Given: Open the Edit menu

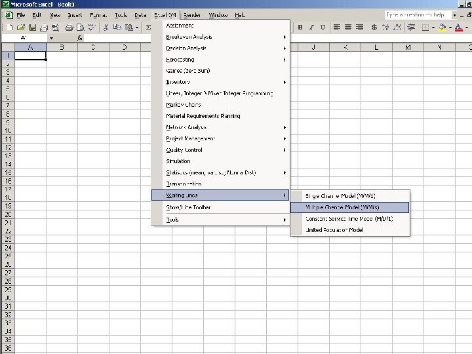Looking at the screenshot, I should point(37,15).
